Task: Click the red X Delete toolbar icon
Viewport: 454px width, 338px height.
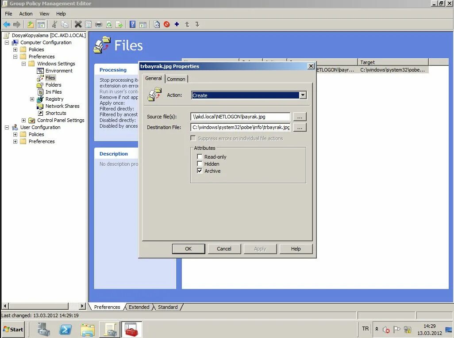Action: (x=77, y=24)
